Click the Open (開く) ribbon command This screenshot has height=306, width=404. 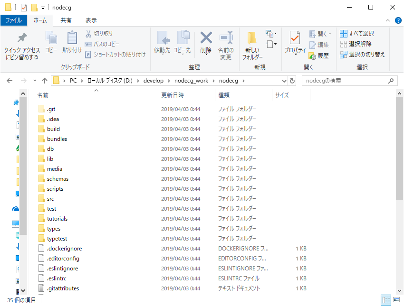(x=320, y=34)
